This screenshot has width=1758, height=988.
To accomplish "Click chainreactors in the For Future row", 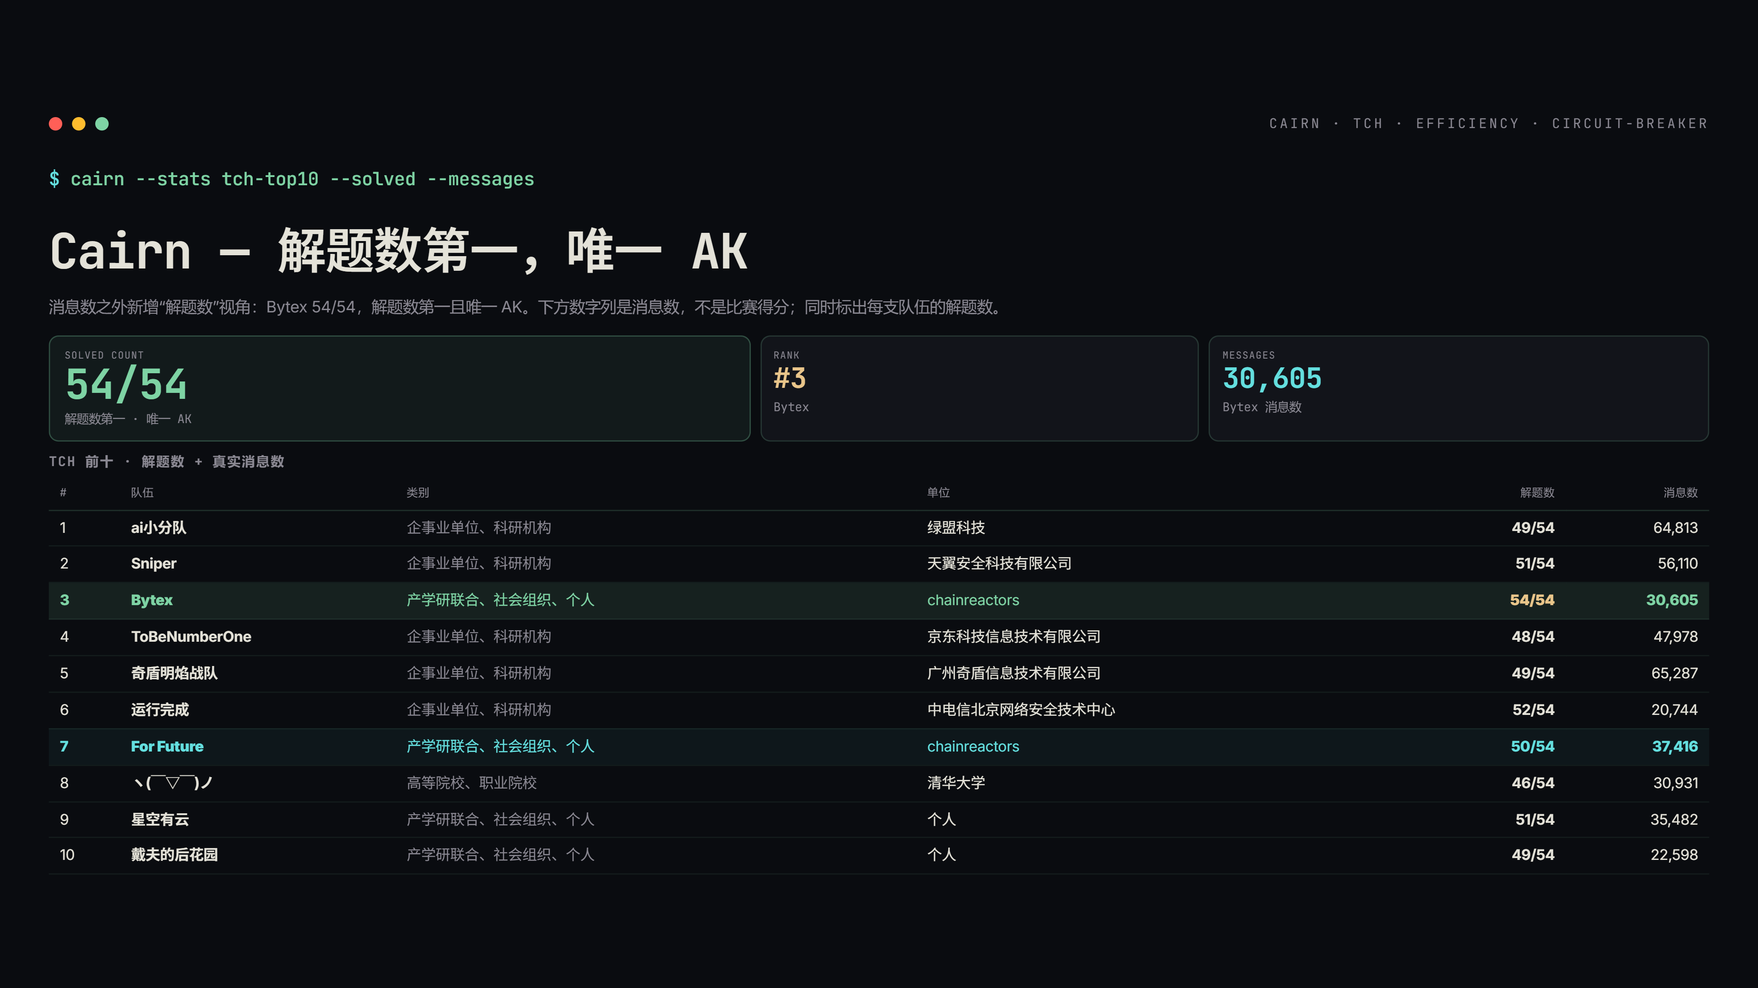I will pos(973,746).
